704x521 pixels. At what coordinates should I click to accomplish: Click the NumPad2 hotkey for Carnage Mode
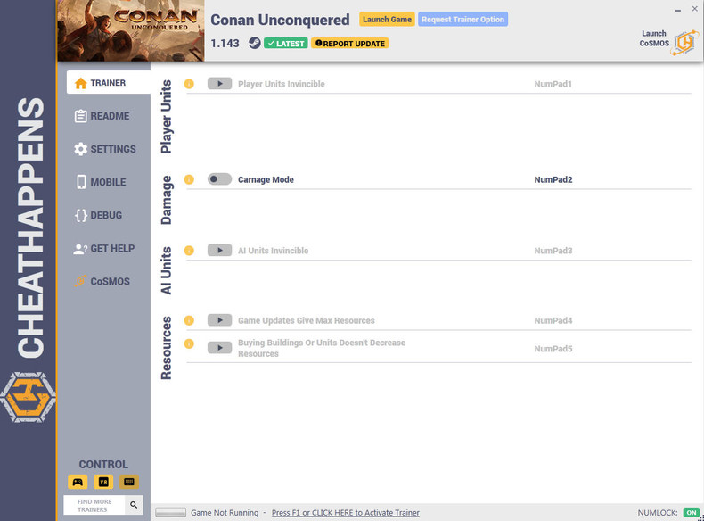point(553,180)
